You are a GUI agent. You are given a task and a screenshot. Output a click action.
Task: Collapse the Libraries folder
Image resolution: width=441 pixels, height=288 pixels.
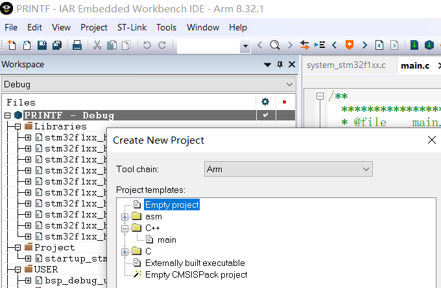[18, 127]
